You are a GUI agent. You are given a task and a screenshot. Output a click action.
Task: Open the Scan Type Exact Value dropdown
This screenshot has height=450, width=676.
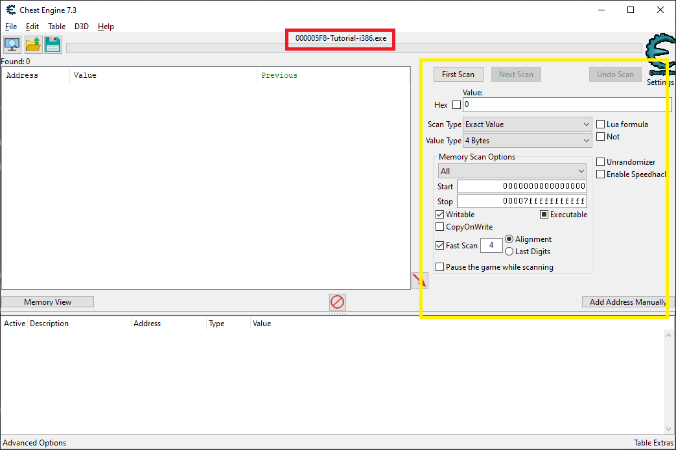tap(527, 124)
